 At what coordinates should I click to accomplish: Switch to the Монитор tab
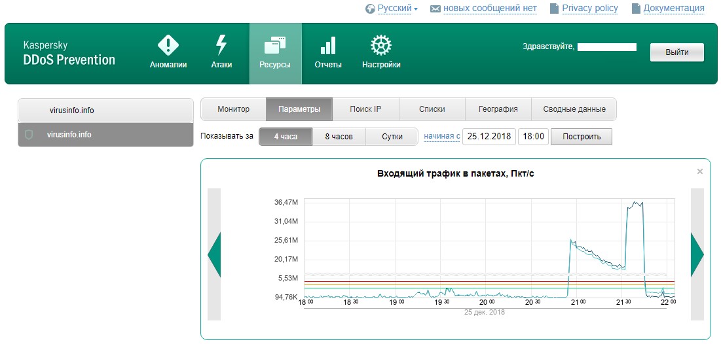point(234,109)
